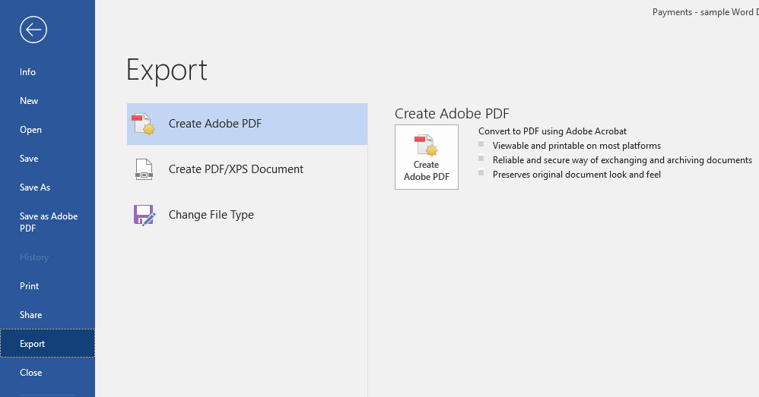
Task: Choose the Create PDF/XPS Document option
Action: (x=236, y=169)
